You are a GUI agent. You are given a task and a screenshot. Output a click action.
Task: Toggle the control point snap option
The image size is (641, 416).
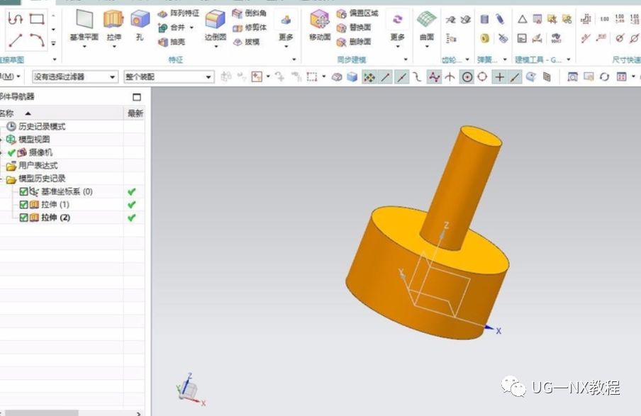point(417,77)
